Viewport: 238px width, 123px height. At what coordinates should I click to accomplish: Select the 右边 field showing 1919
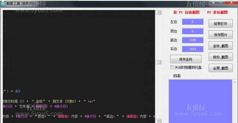(x=193, y=49)
